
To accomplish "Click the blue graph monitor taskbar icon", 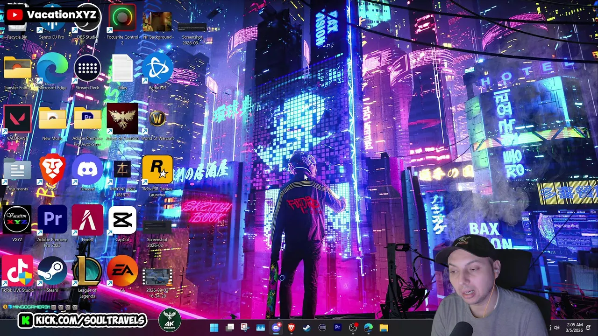I will (260, 328).
